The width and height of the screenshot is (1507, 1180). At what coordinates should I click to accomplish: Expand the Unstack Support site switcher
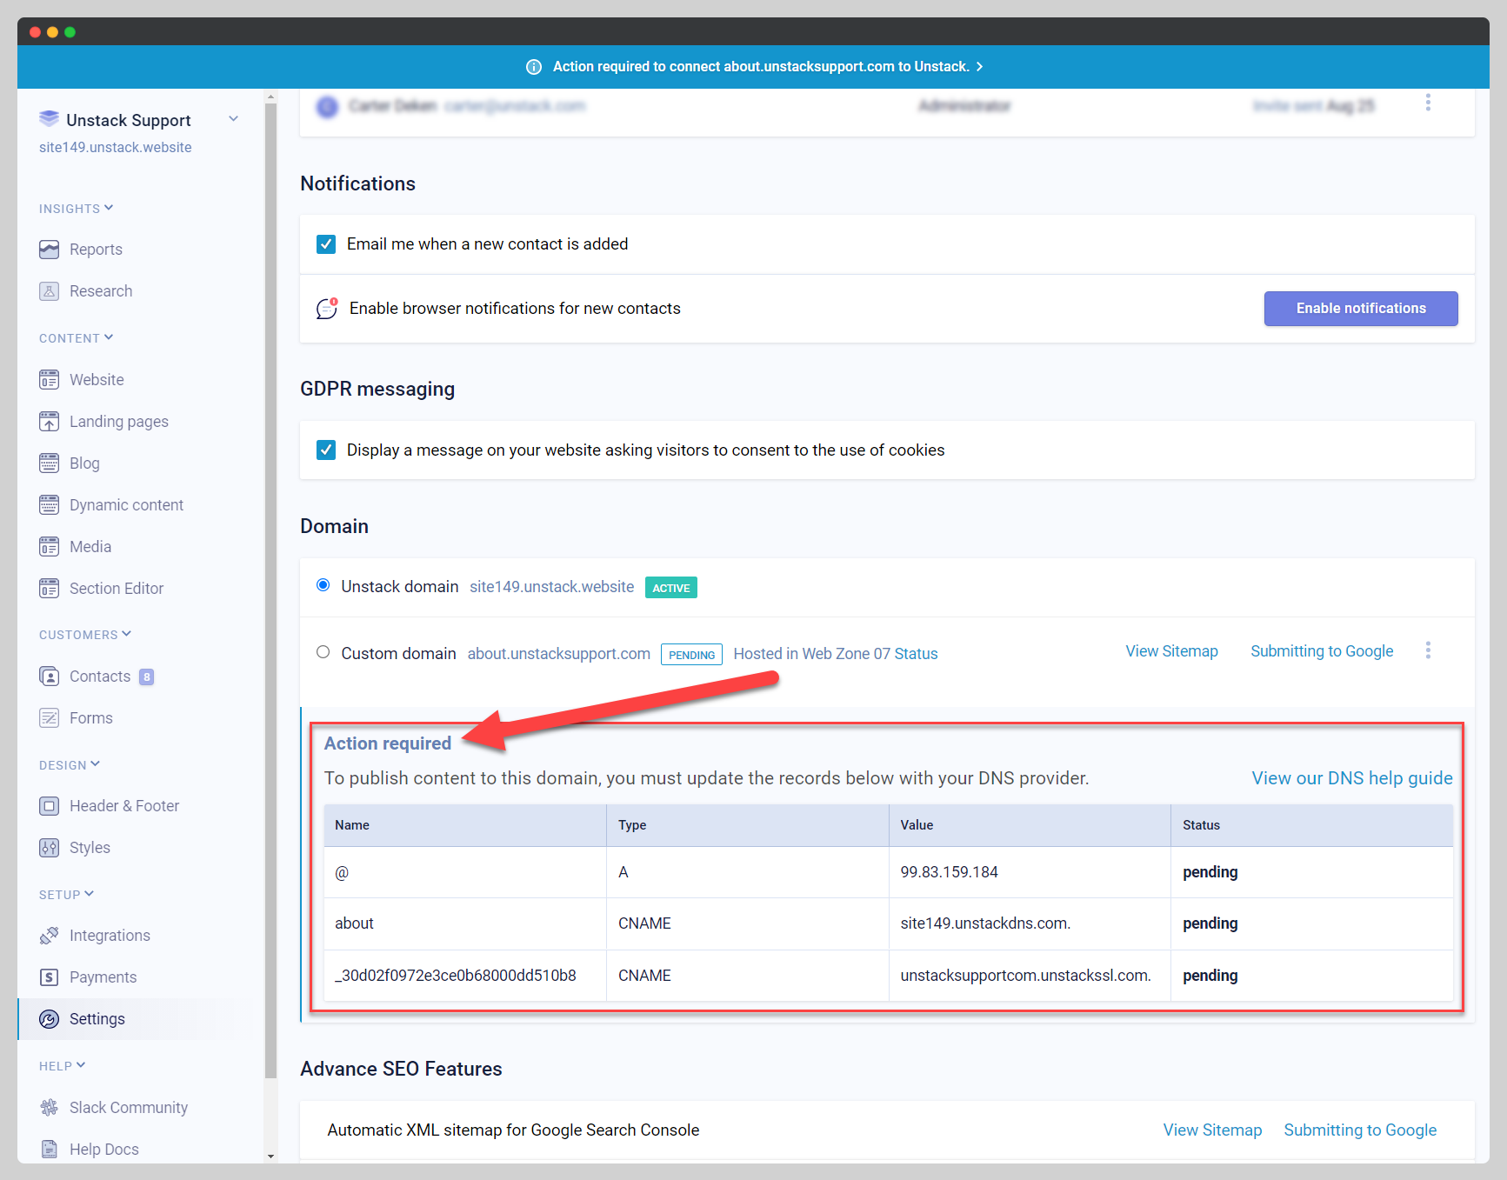tap(233, 119)
